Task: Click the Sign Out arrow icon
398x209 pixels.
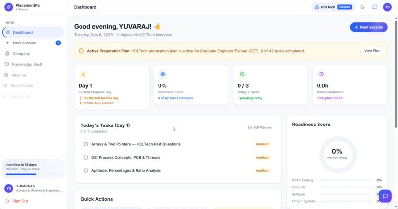Action: (7, 201)
